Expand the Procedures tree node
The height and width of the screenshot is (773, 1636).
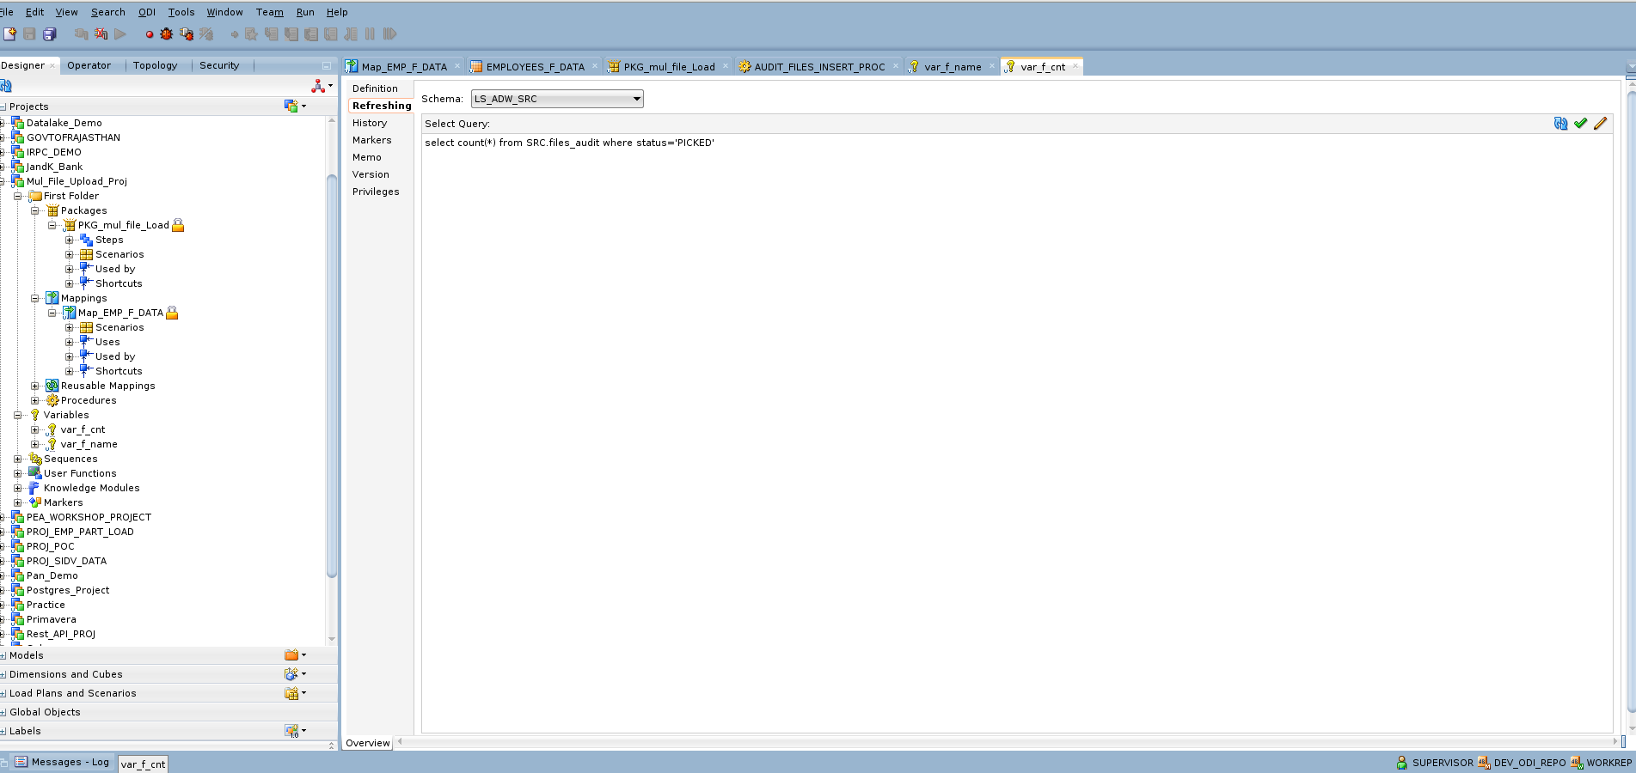35,400
